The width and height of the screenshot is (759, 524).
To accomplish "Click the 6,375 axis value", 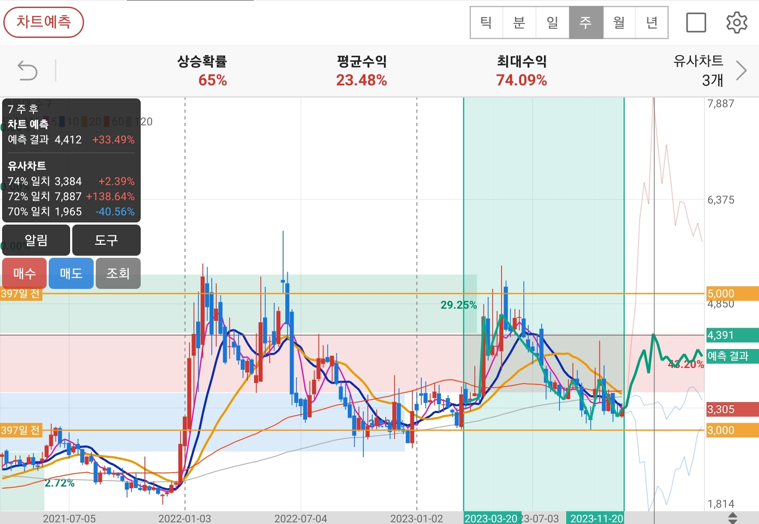I will [x=721, y=200].
